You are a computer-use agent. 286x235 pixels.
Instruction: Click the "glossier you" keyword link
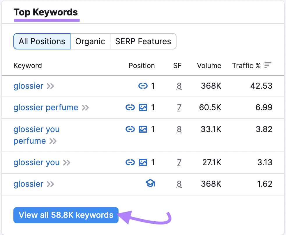[36, 162]
